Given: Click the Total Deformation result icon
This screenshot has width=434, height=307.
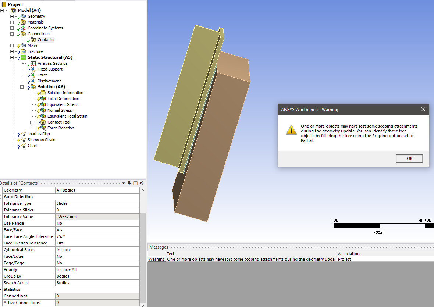Looking at the screenshot, I should pos(43,99).
